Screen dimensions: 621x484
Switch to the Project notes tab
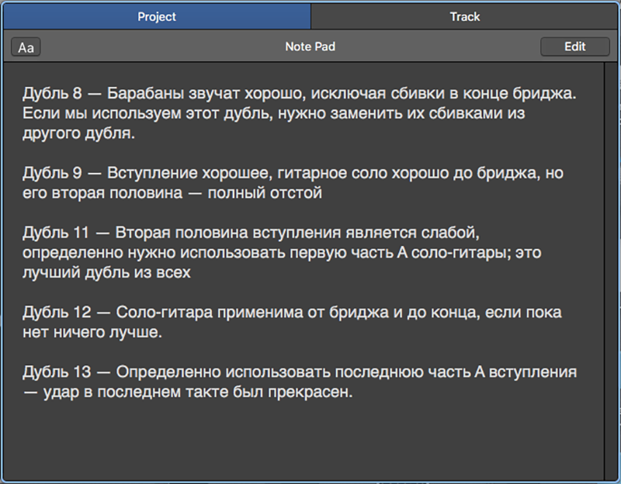[x=157, y=16]
